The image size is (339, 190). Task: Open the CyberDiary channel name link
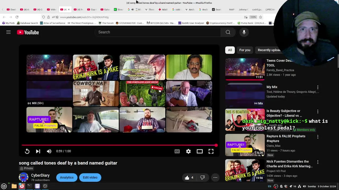[x=40, y=175]
